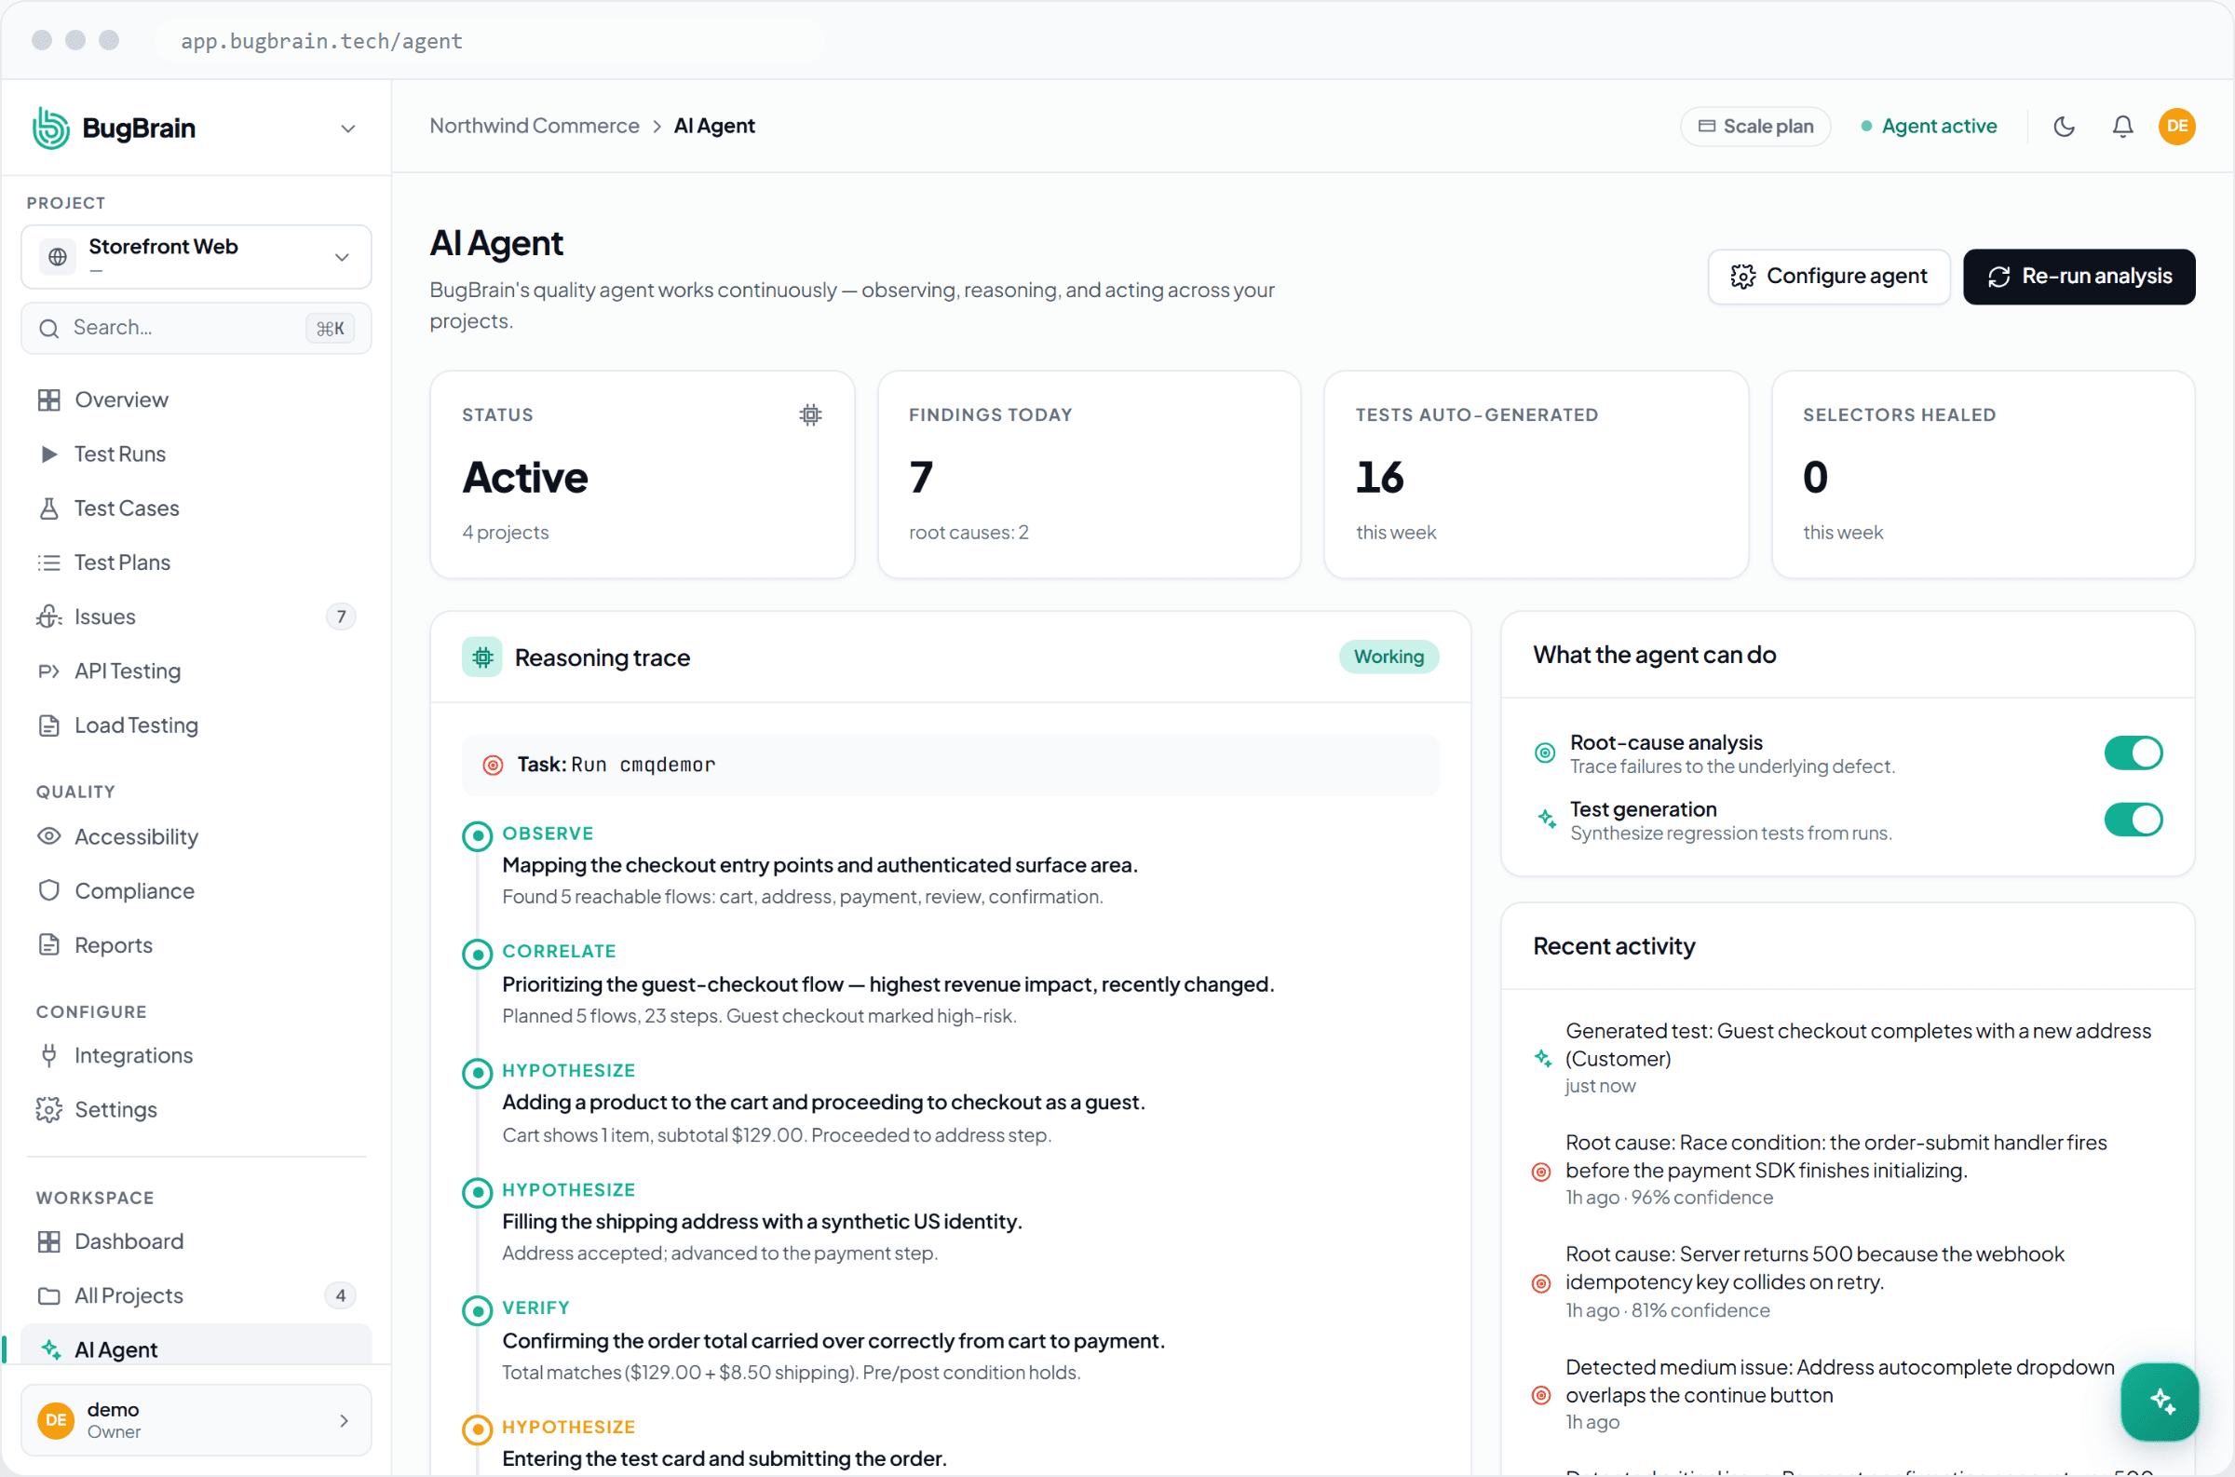Click the globe icon in Storefront Web
Image resolution: width=2235 pixels, height=1477 pixels.
(x=58, y=256)
